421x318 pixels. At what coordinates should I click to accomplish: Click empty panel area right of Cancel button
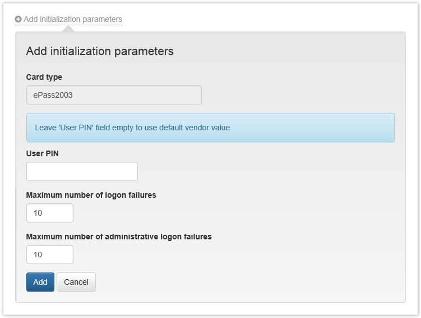(247, 282)
